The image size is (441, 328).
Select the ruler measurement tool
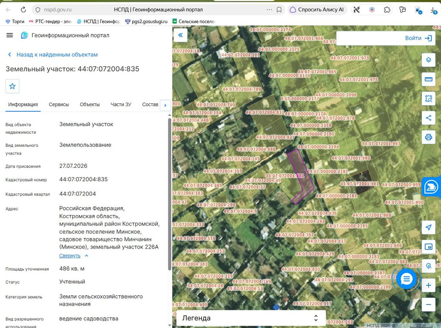pos(428,79)
